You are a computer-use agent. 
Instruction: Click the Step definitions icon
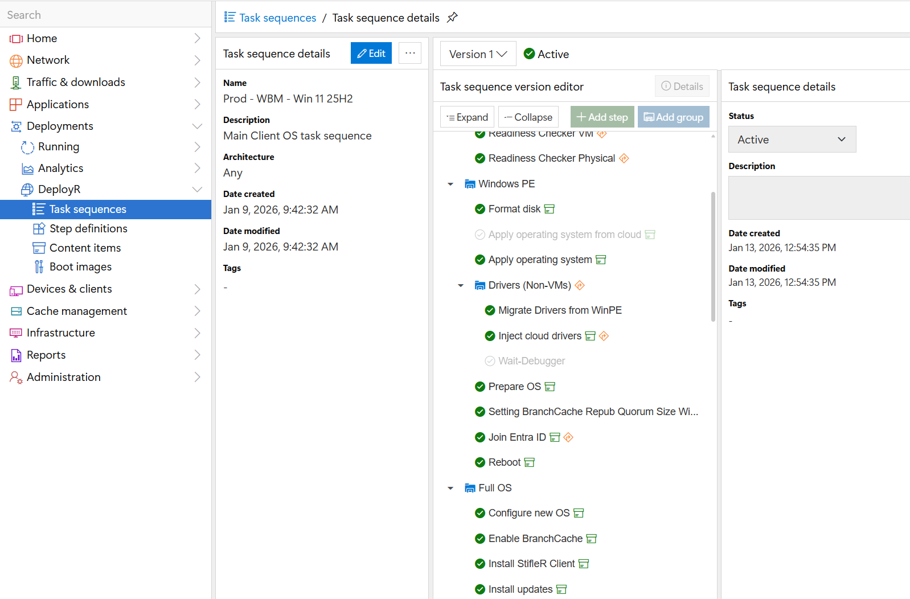(x=39, y=229)
